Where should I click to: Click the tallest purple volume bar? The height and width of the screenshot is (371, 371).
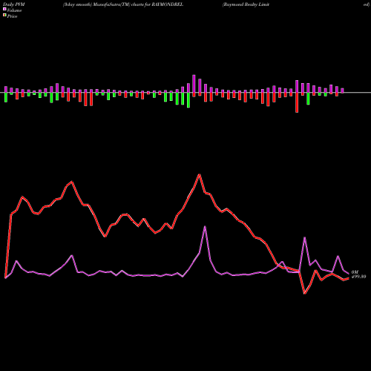(x=194, y=84)
